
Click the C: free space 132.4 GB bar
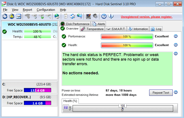click(x=38, y=90)
